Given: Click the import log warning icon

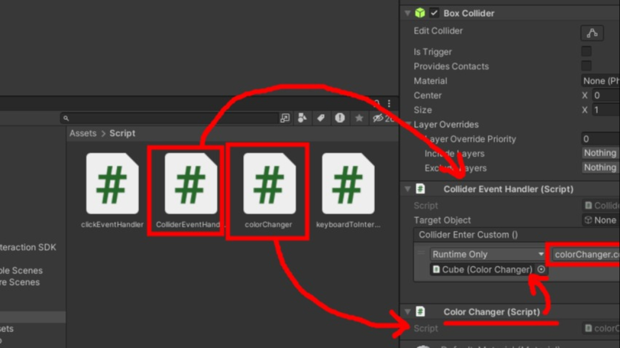Looking at the screenshot, I should [x=340, y=118].
